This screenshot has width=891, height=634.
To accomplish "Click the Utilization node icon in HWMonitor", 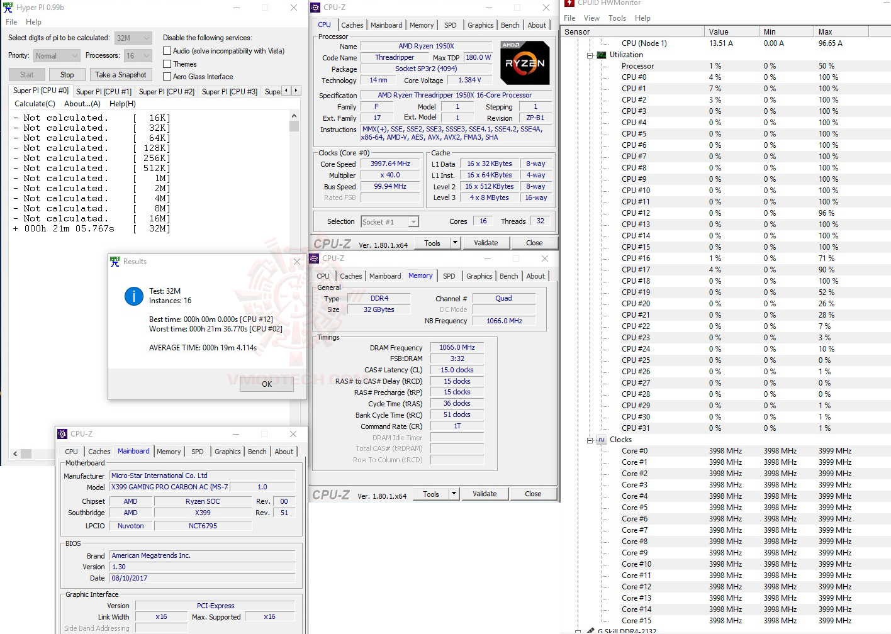I will click(602, 55).
